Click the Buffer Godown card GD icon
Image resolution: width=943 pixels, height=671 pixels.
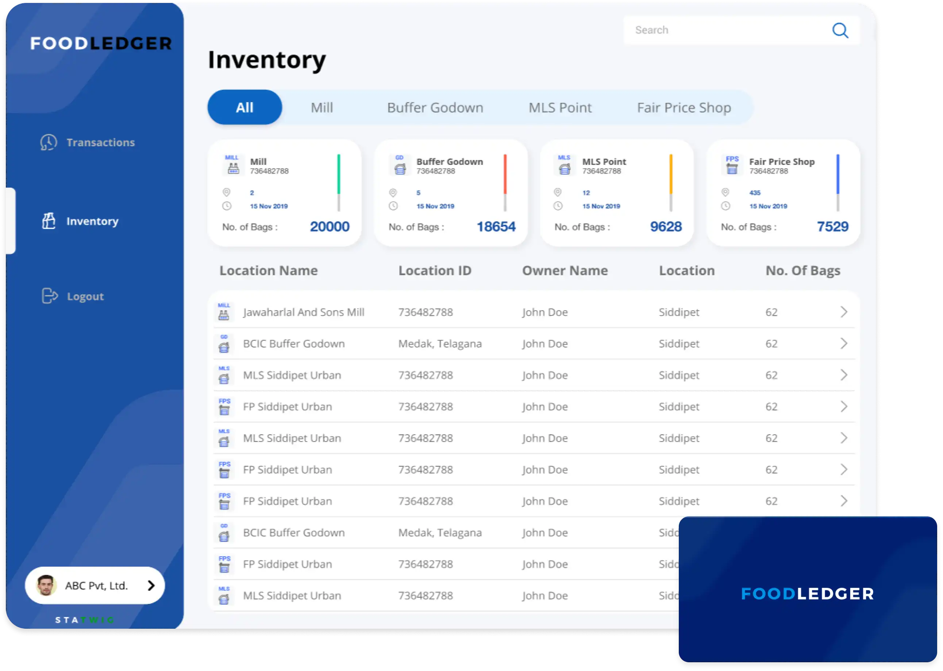tap(400, 165)
